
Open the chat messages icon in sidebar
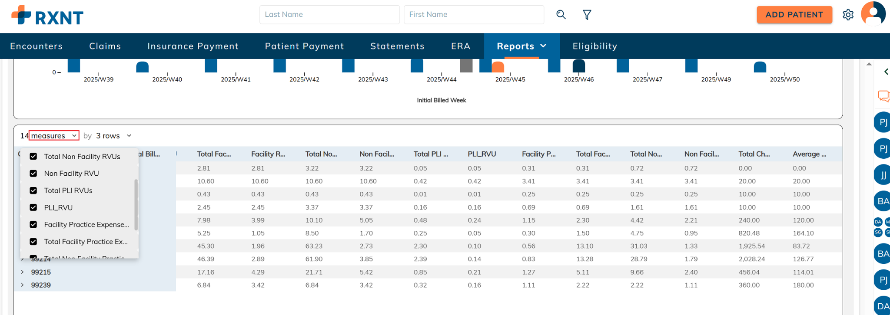click(x=883, y=96)
